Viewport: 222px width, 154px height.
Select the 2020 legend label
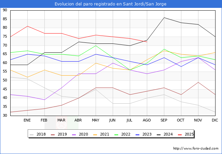click(83, 134)
